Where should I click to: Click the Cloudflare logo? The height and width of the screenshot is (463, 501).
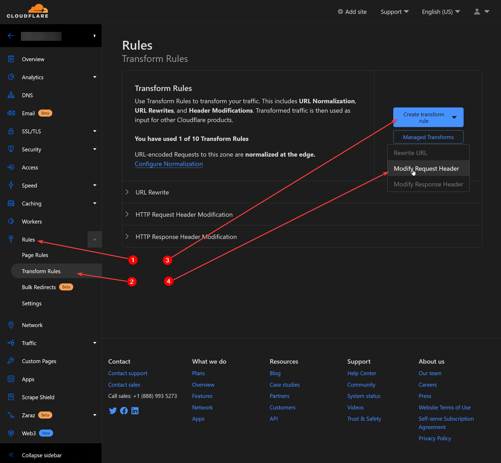click(x=27, y=12)
